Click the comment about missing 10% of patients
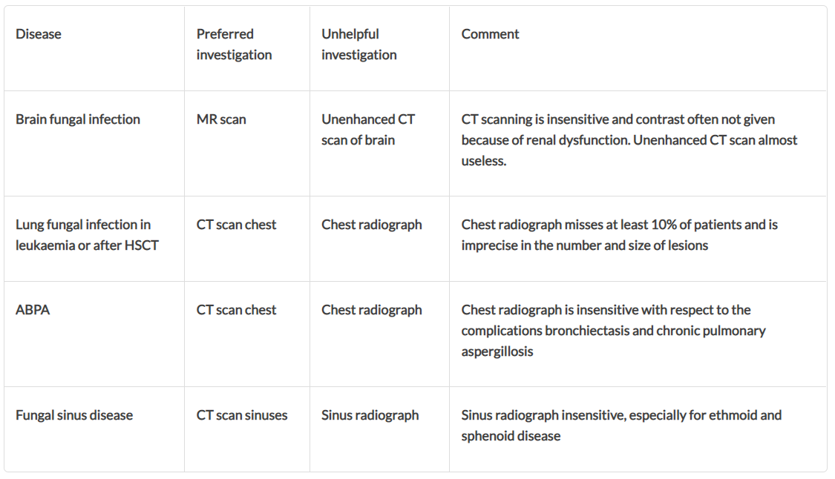835x479 pixels. [x=619, y=235]
